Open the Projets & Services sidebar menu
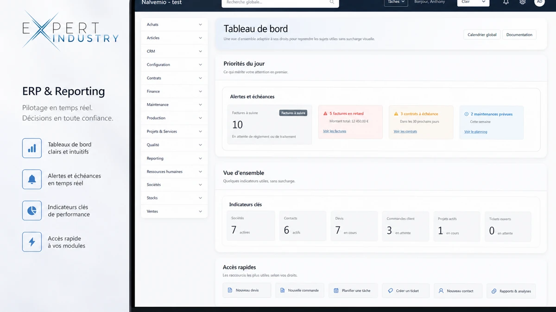Image resolution: width=556 pixels, height=312 pixels. pos(174,131)
